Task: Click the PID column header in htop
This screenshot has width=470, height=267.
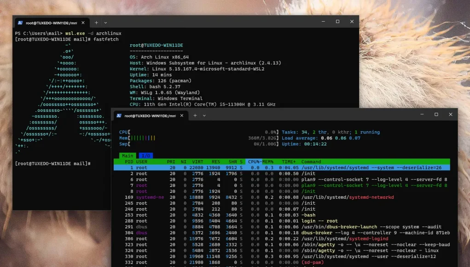Action: (129, 162)
